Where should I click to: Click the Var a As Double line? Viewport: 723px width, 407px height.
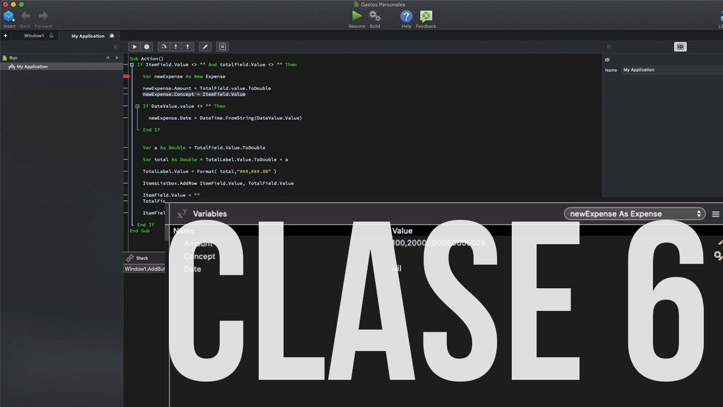coord(204,148)
